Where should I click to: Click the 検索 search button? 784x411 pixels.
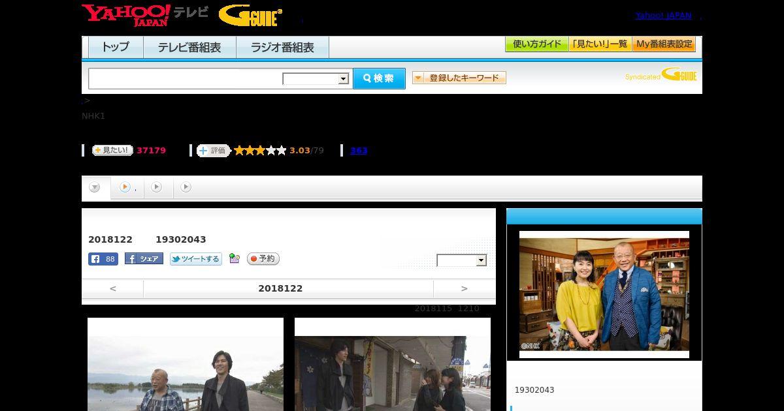coord(379,78)
